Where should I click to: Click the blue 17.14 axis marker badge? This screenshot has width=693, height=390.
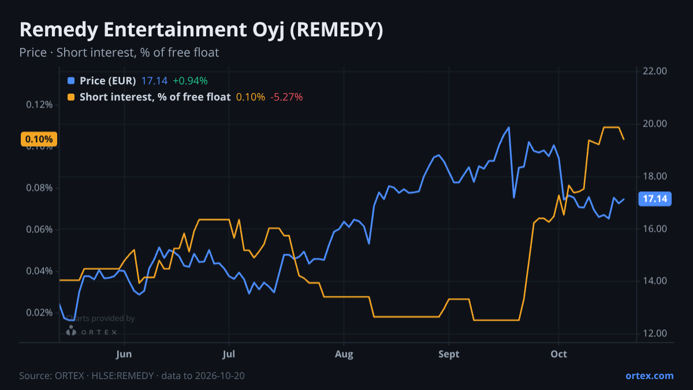[655, 199]
